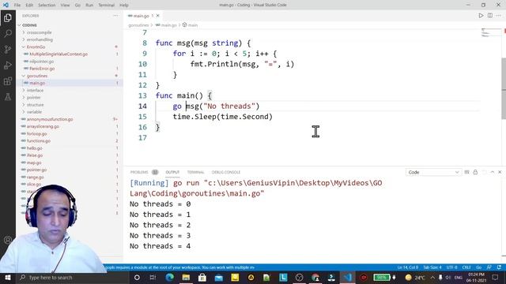Click the gopls workspace warning message
The width and height of the screenshot is (506, 284).
(x=179, y=267)
